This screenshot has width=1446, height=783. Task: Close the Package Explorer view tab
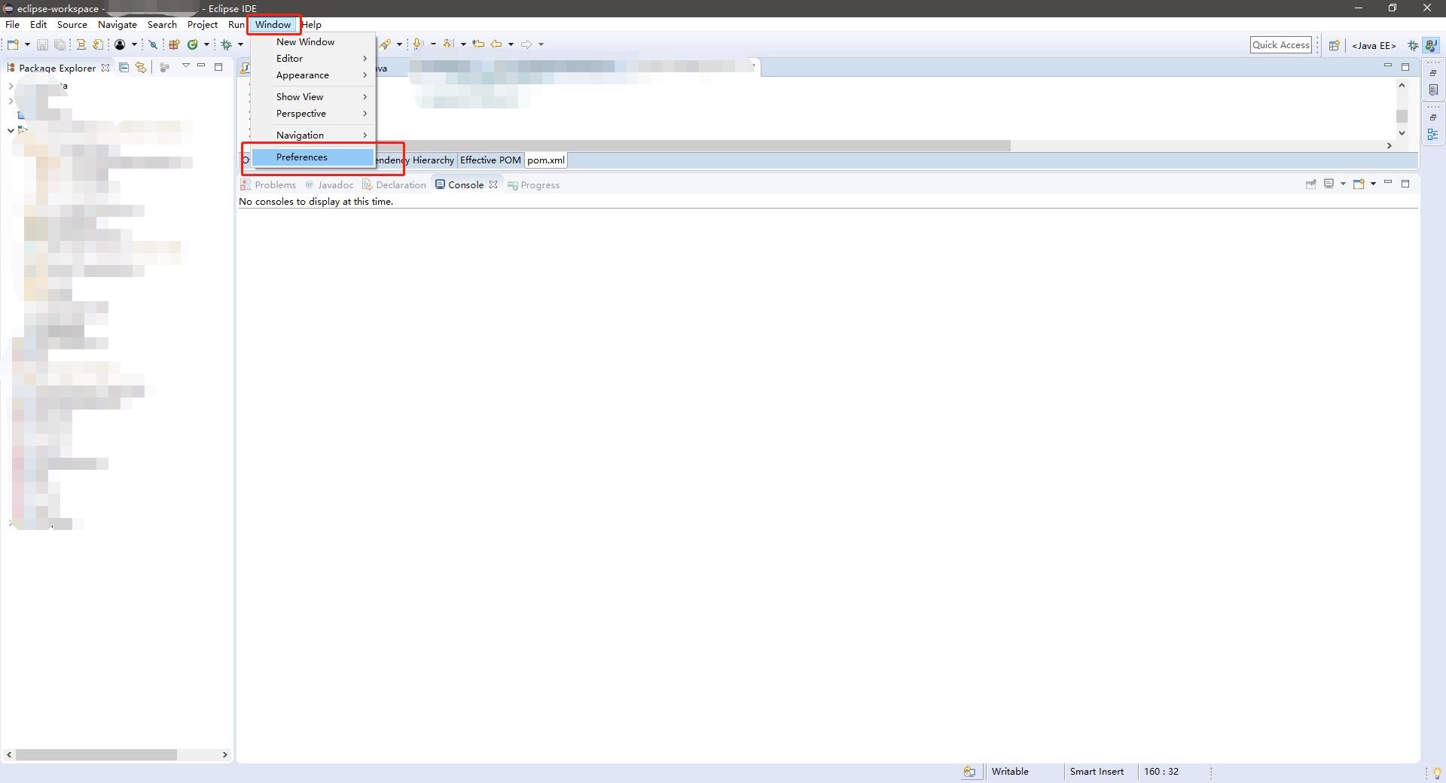coord(105,68)
